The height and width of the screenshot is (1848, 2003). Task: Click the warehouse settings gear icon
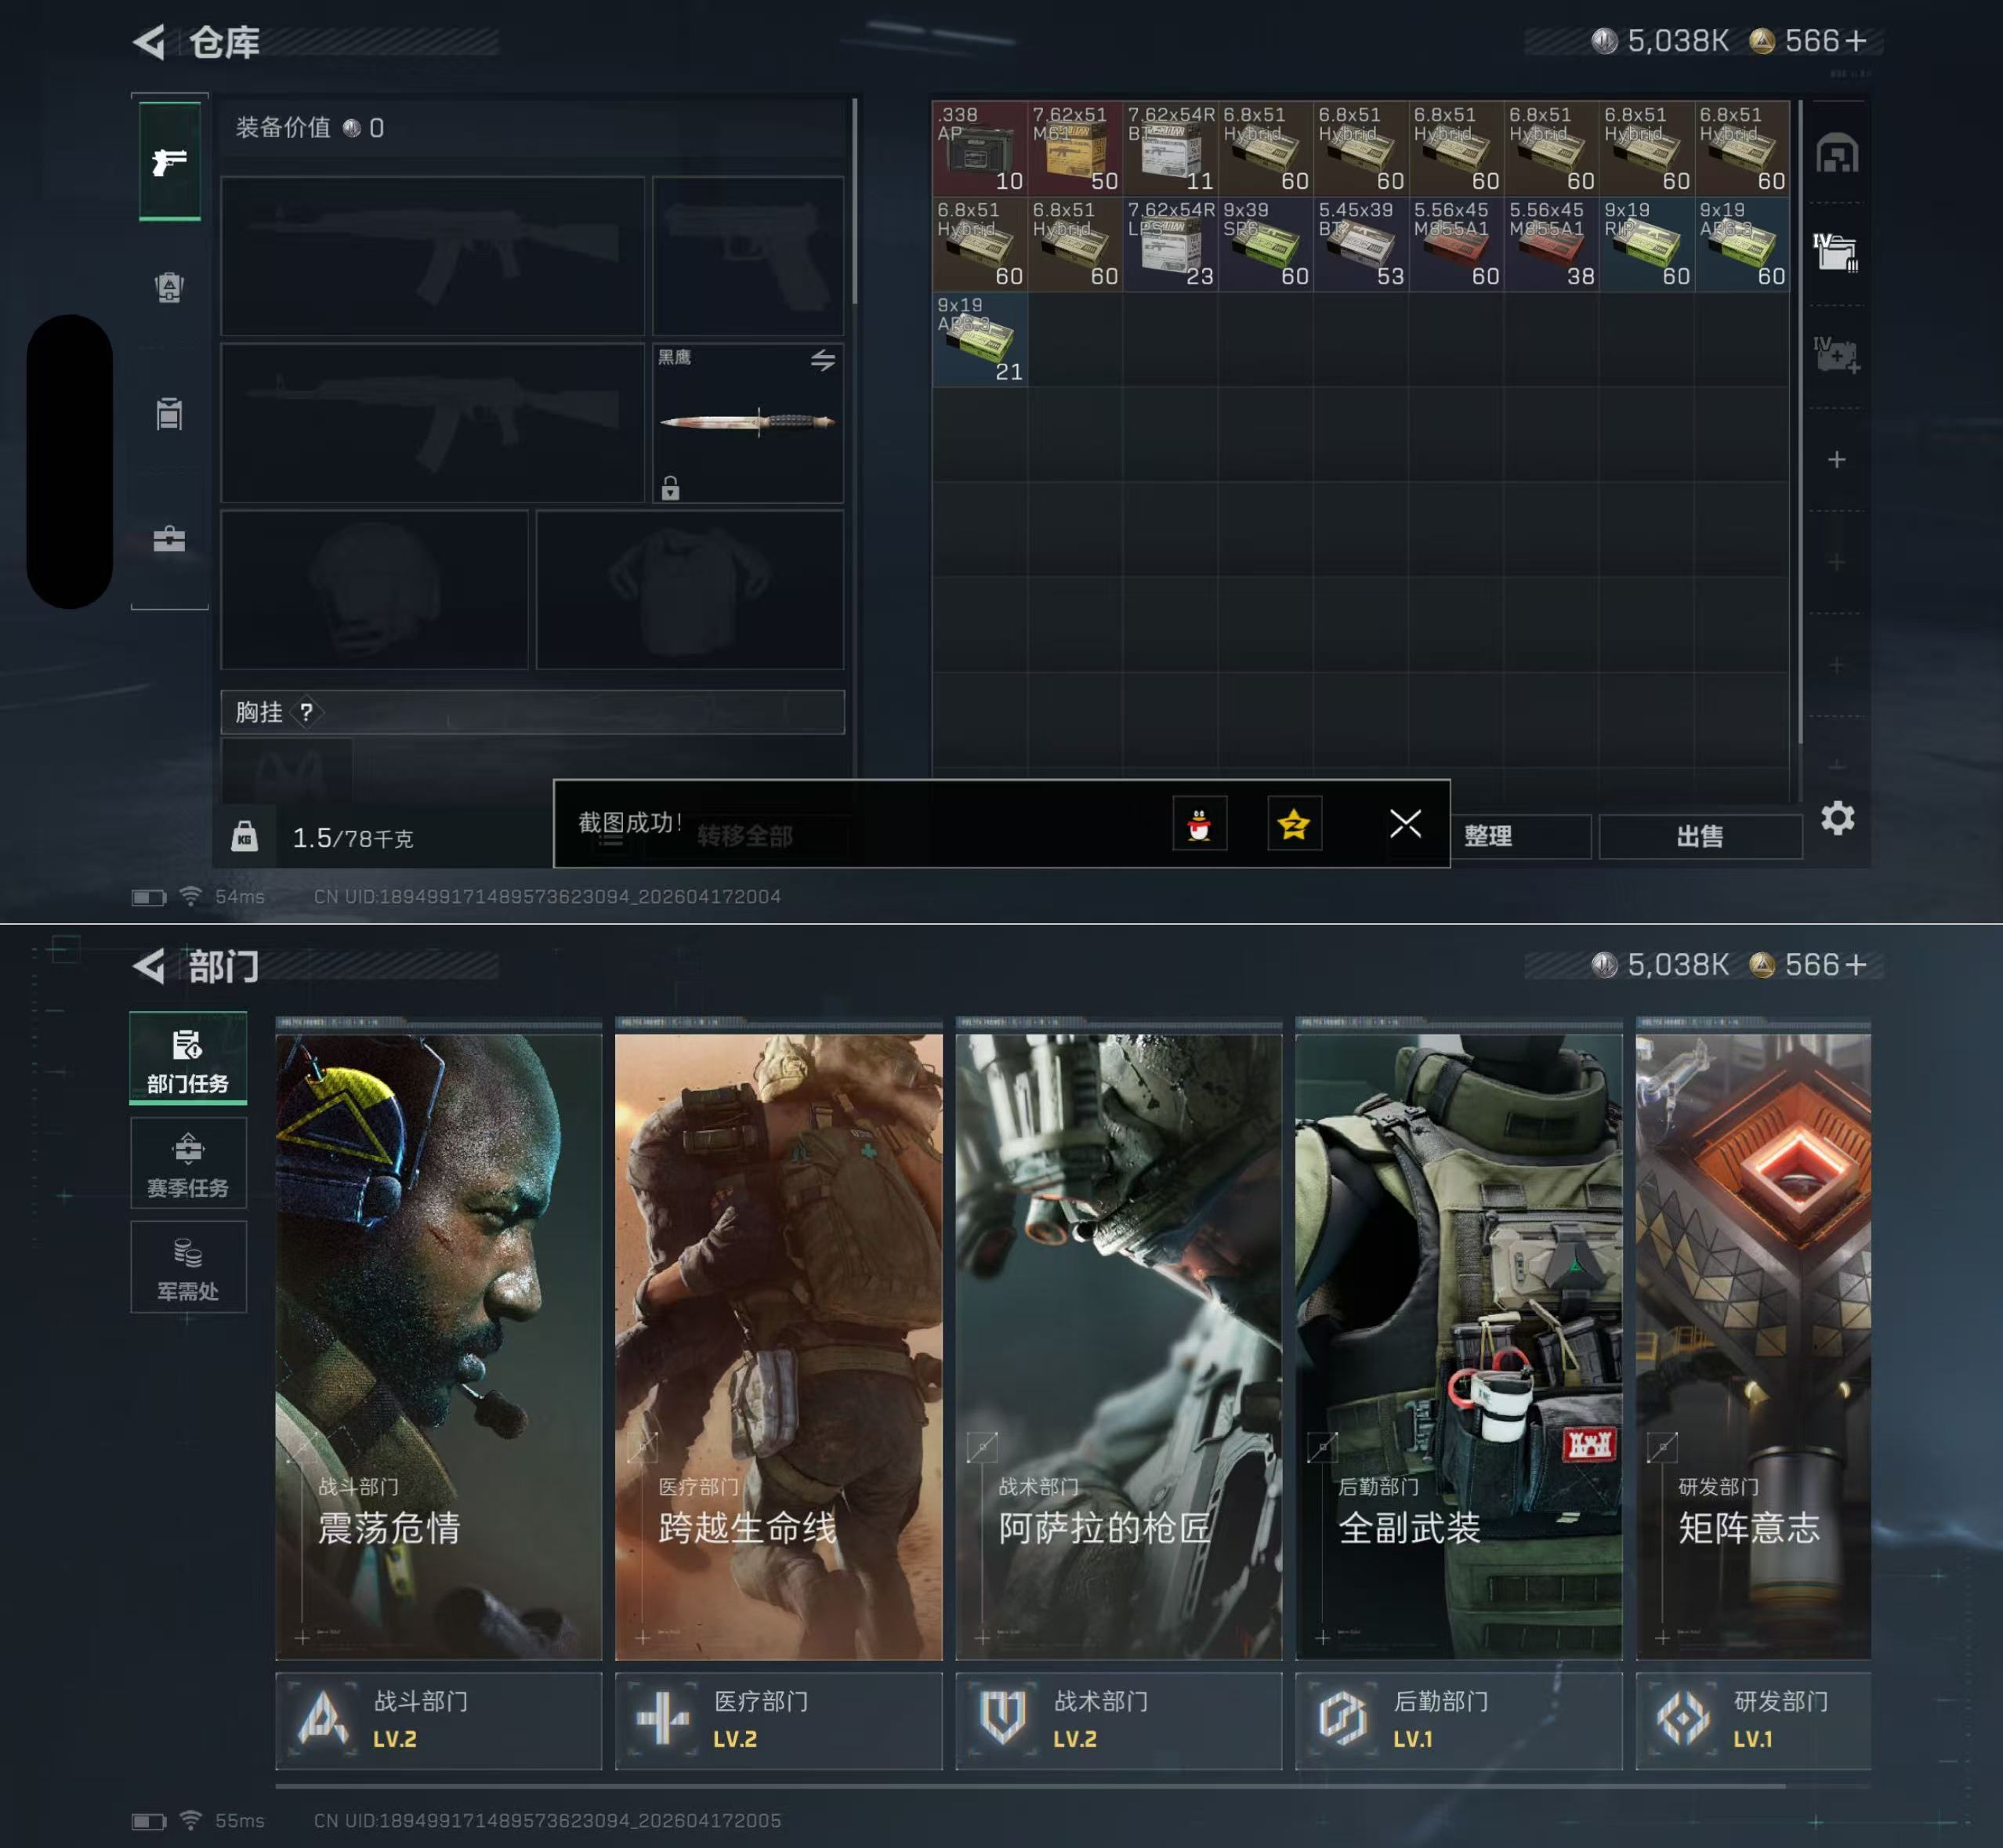(1837, 819)
